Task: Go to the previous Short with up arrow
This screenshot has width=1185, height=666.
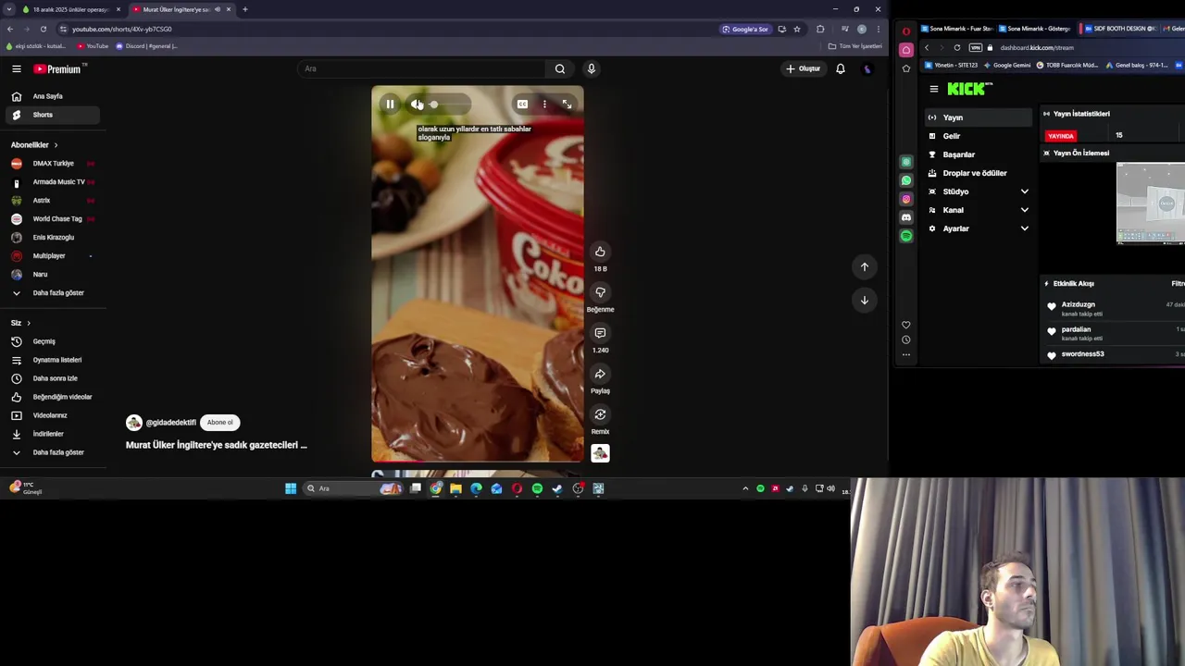Action: click(x=865, y=266)
